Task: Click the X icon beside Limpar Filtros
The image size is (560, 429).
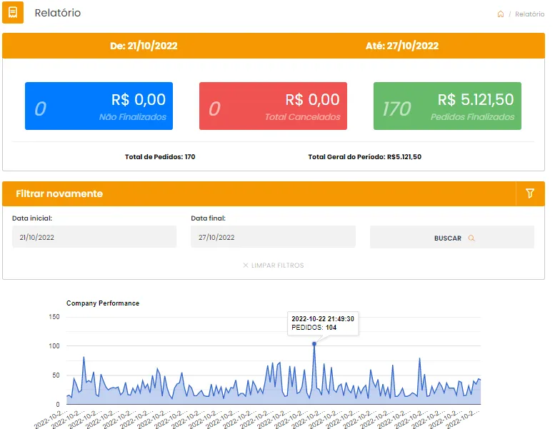Action: click(246, 266)
